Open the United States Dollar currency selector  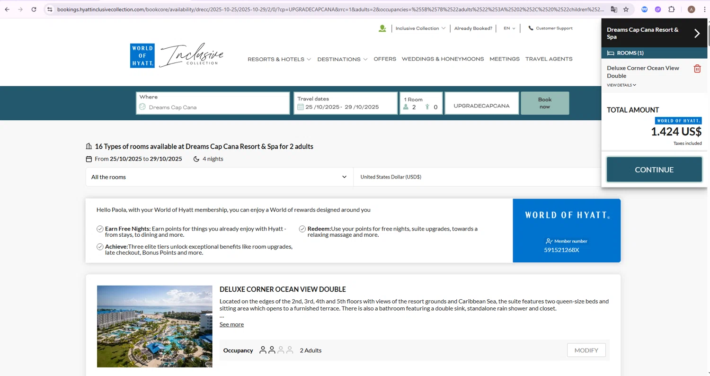coord(477,177)
